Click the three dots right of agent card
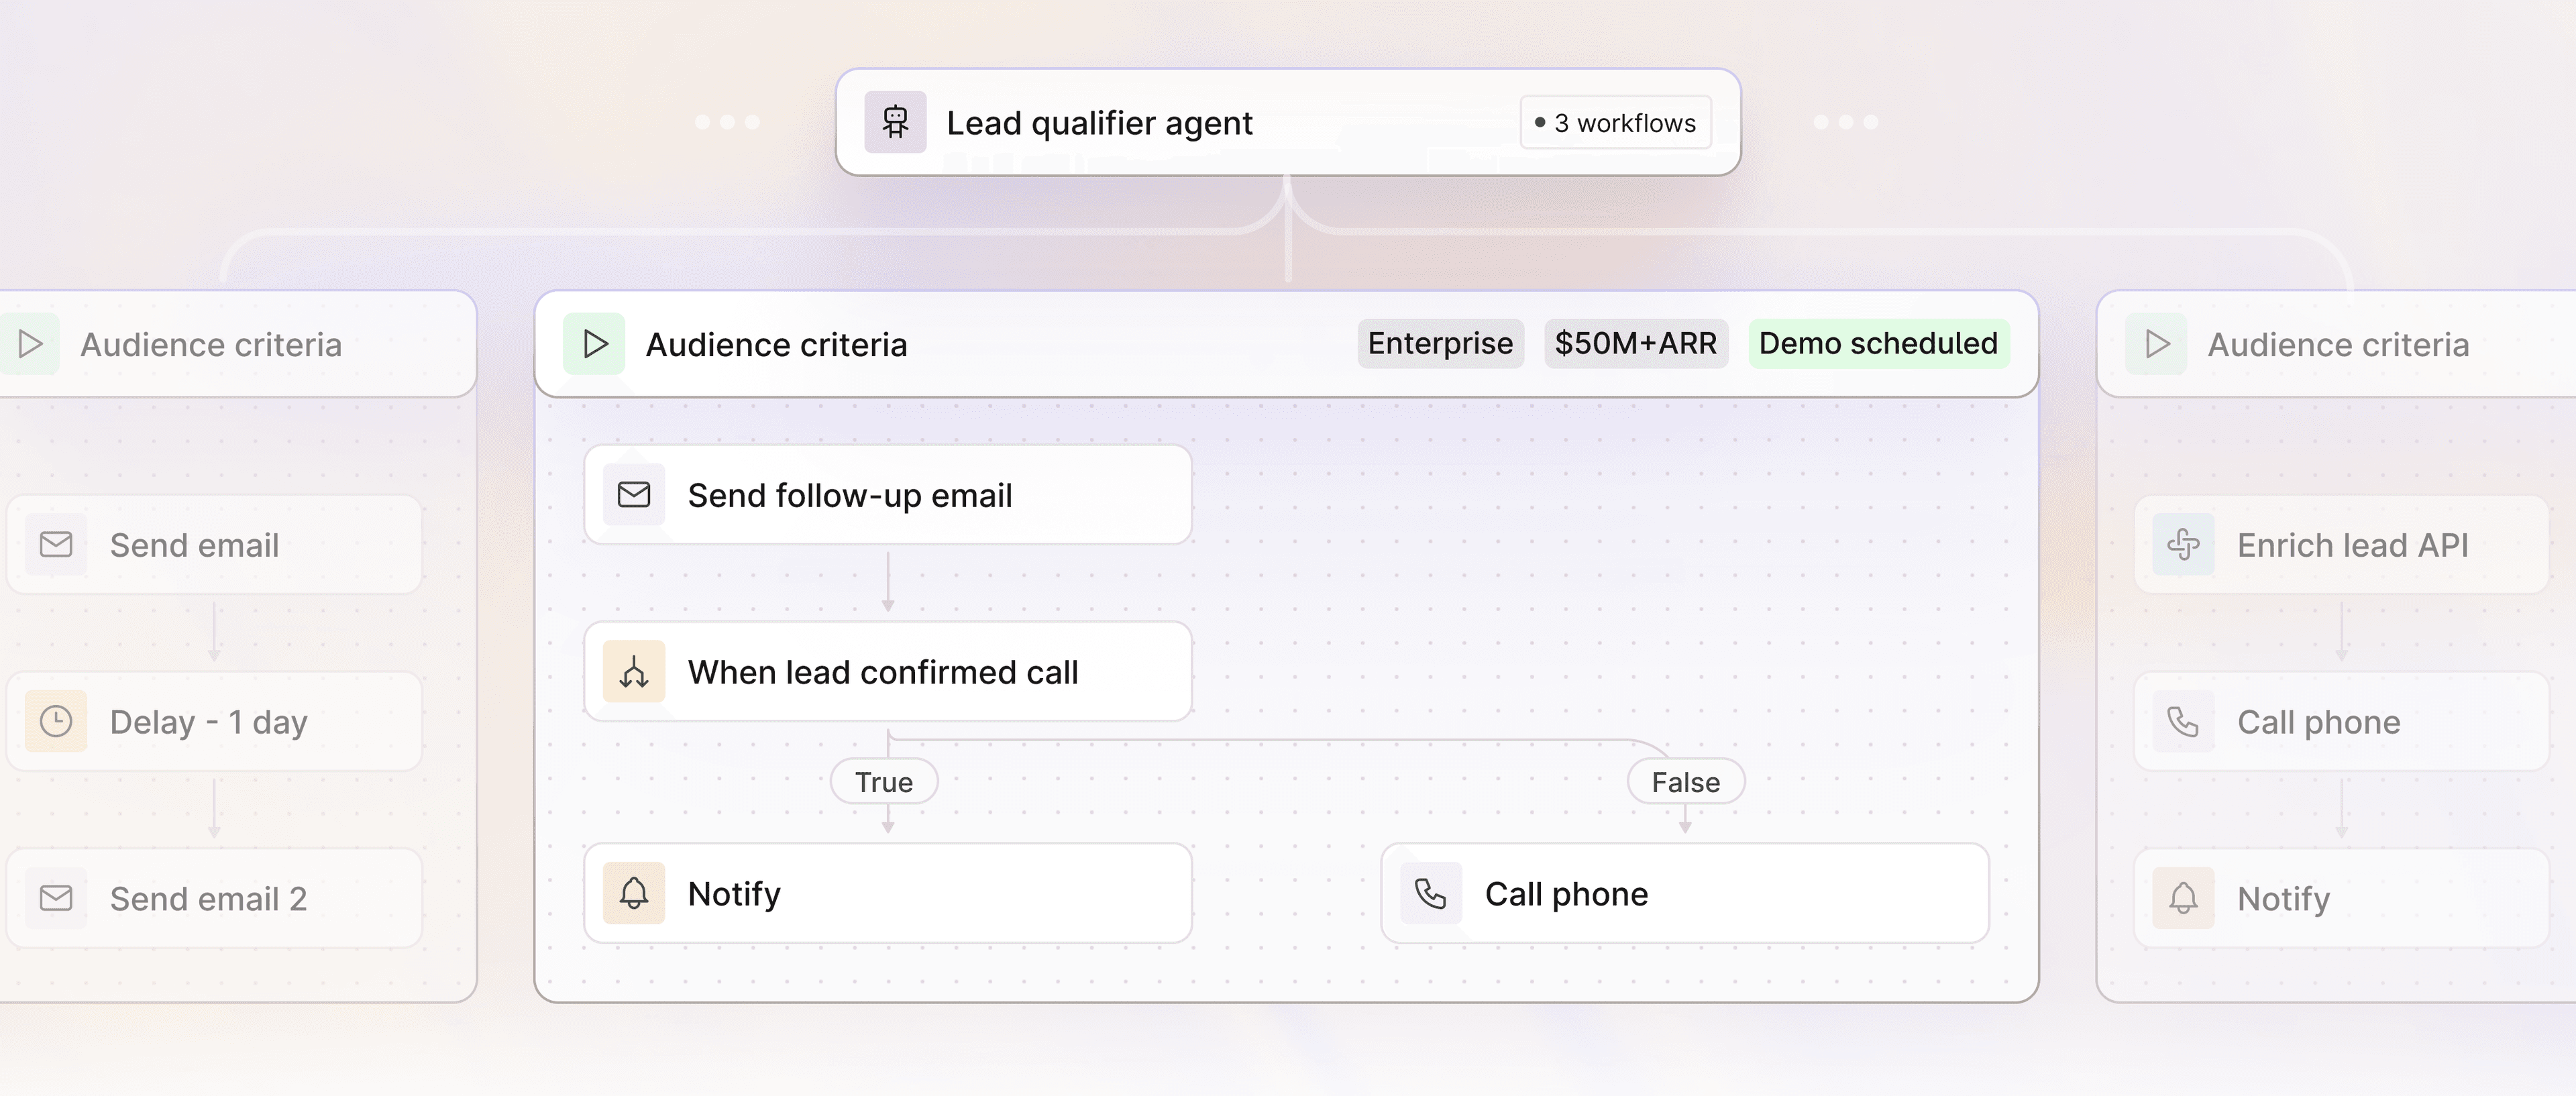This screenshot has width=2576, height=1096. point(1846,122)
